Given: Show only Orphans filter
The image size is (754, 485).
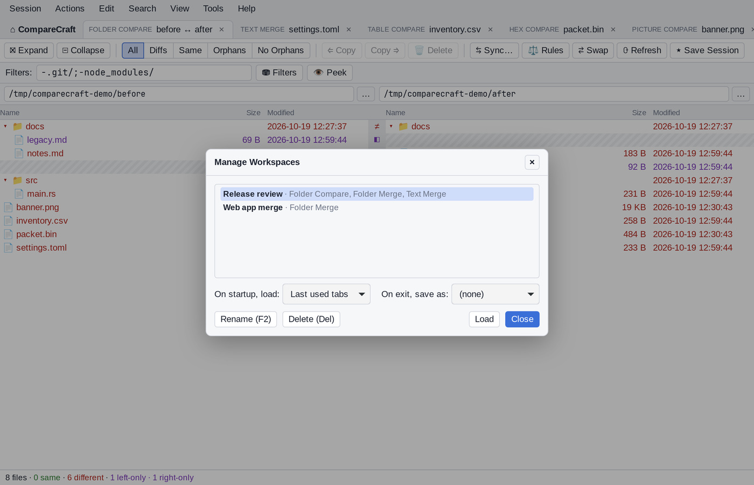Looking at the screenshot, I should (x=229, y=50).
